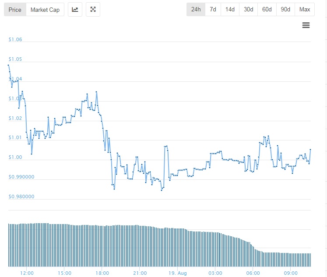Click the 19. Aug date marker
Screen dimensions: 327x277
click(178, 273)
